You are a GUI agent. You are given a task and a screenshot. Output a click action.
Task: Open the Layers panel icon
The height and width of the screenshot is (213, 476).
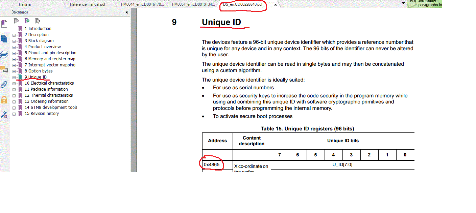tap(4, 54)
